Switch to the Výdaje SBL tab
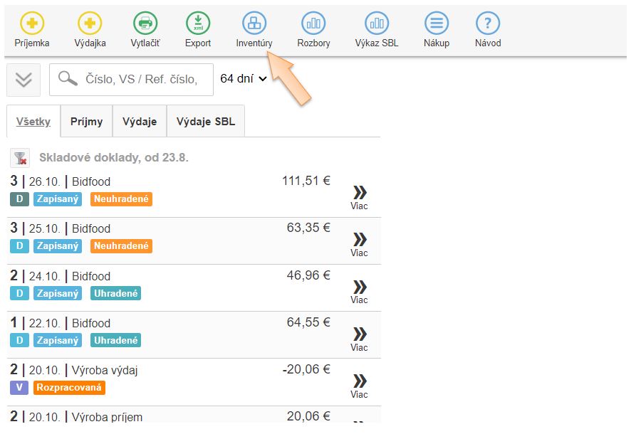Screen dimensions: 631x439 pos(205,122)
